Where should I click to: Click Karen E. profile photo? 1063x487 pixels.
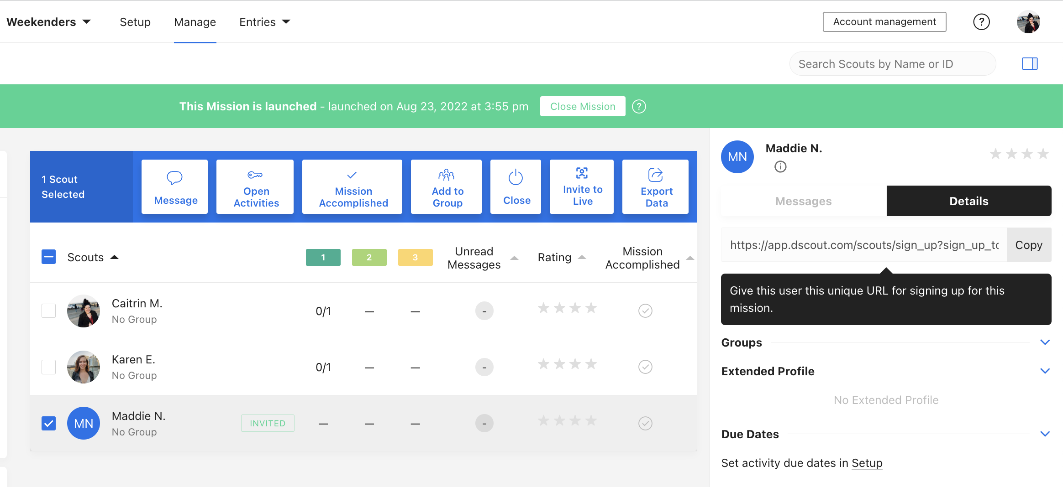(84, 367)
